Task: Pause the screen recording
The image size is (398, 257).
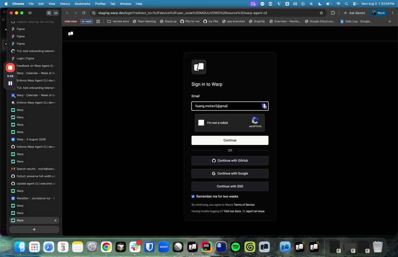Action: pos(10,83)
